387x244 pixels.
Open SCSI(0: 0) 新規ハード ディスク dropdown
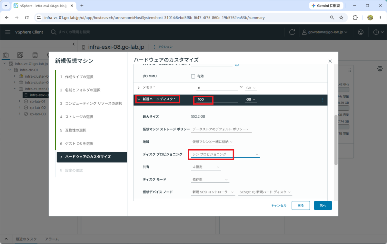click(x=265, y=192)
